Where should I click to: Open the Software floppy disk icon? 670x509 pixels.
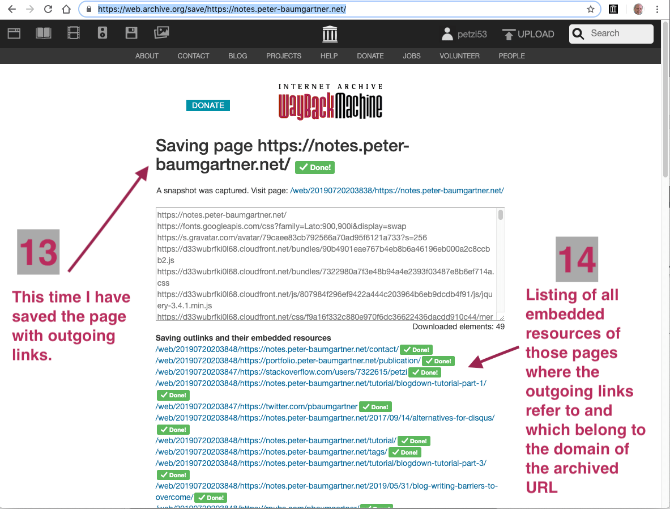pos(131,33)
